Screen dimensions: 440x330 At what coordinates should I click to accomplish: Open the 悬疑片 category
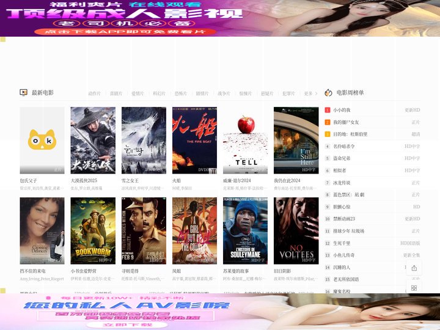coord(267,94)
